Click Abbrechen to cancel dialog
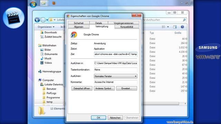This screenshot has width=221, height=124. pyautogui.click(x=115, y=118)
